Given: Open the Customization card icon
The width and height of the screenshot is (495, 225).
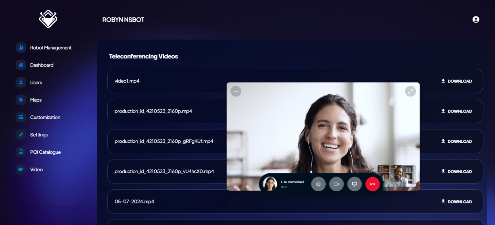Looking at the screenshot, I should (x=21, y=117).
